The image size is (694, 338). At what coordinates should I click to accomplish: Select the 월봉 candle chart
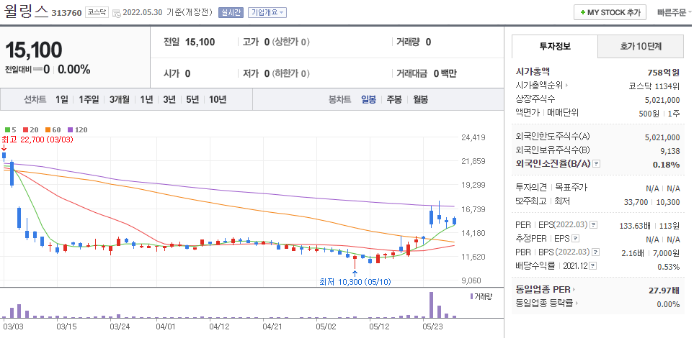coord(420,99)
